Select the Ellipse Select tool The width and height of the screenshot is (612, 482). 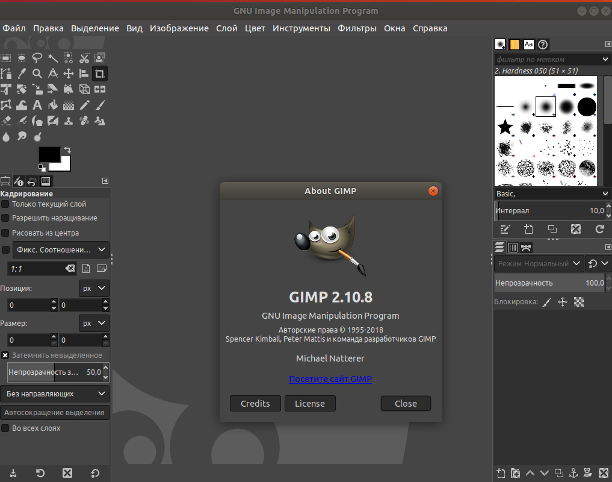tap(22, 58)
